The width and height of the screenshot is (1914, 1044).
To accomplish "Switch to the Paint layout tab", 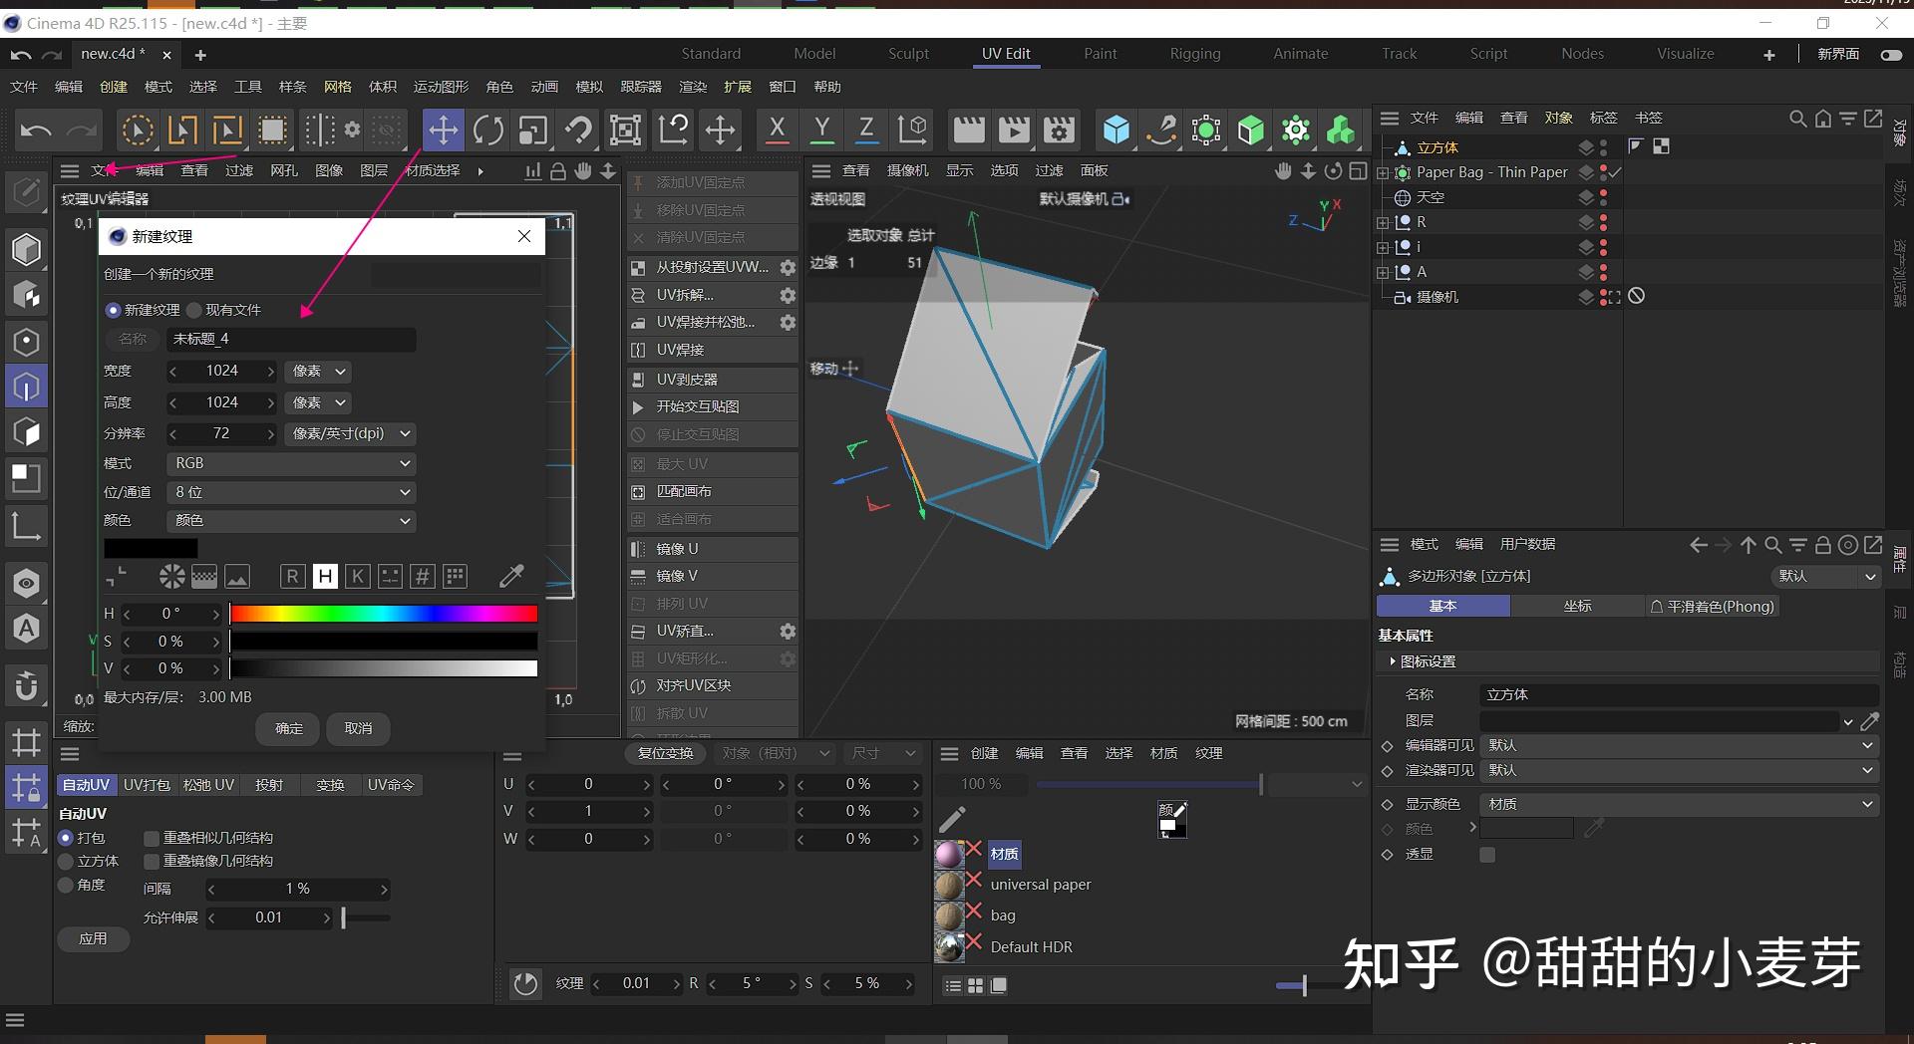I will click(1100, 53).
